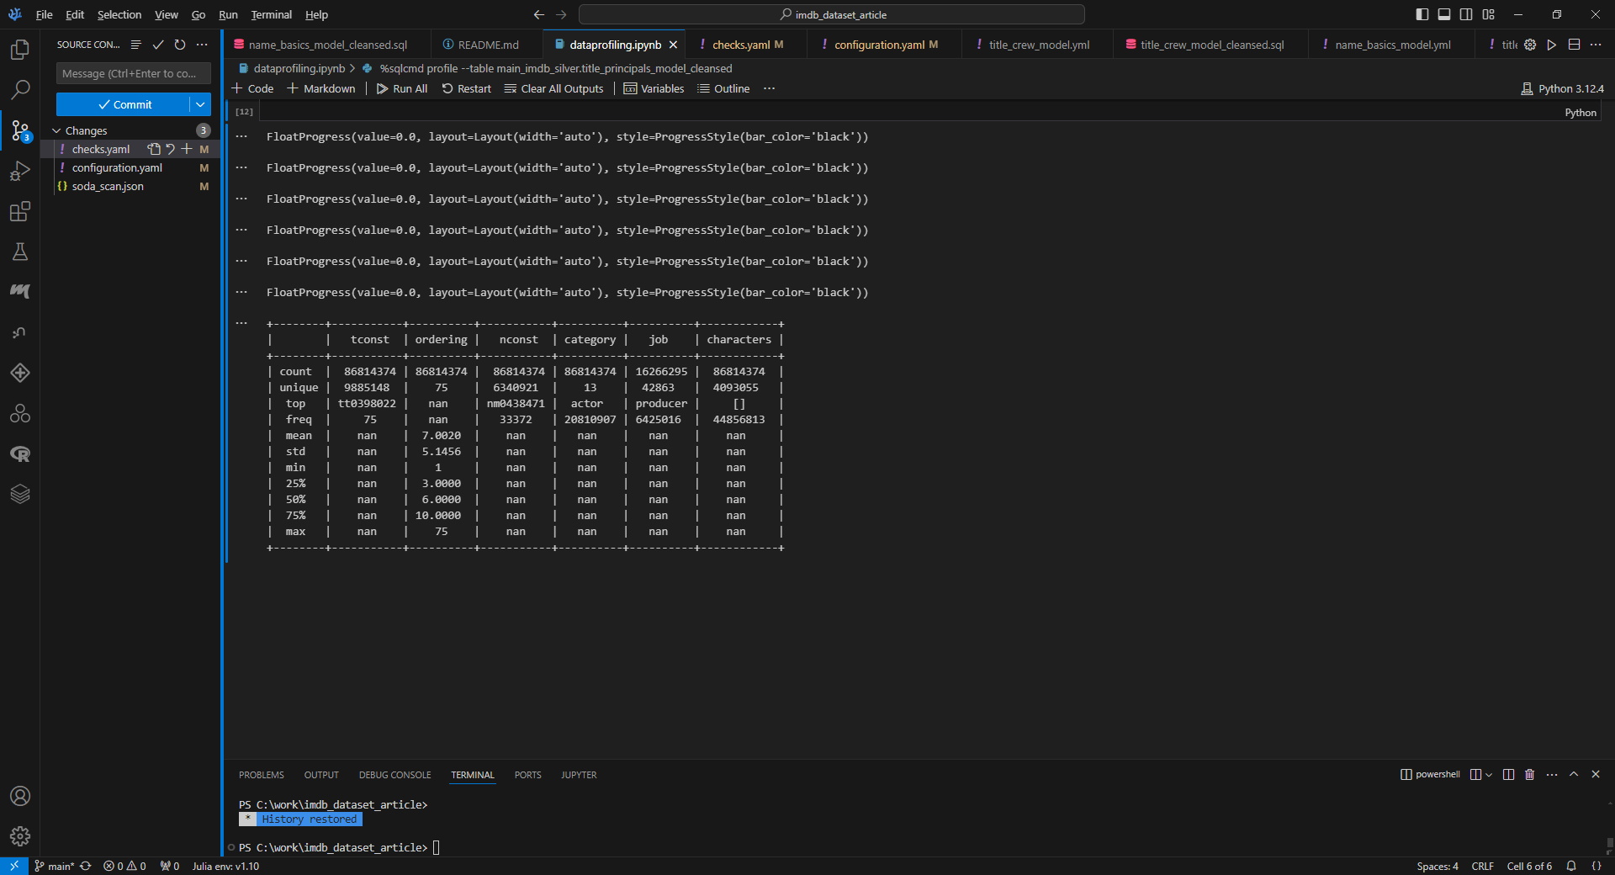Image resolution: width=1615 pixels, height=875 pixels.
Task: Maximize the terminal panel size
Action: [x=1574, y=774]
